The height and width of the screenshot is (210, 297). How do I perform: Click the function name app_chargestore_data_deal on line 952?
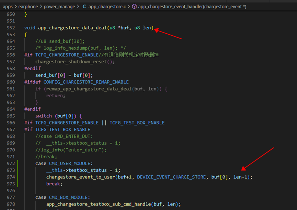click(x=72, y=28)
